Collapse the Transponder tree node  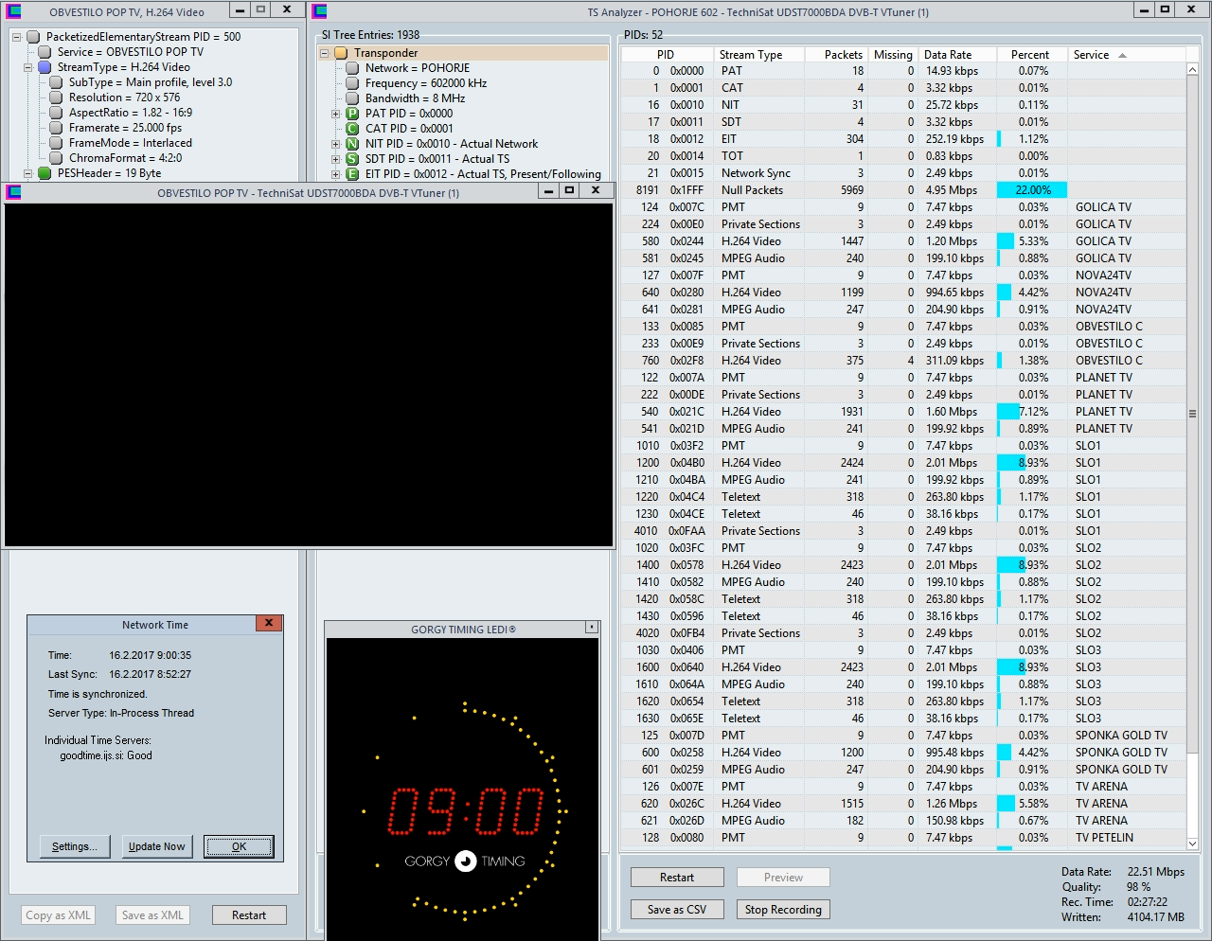(325, 53)
